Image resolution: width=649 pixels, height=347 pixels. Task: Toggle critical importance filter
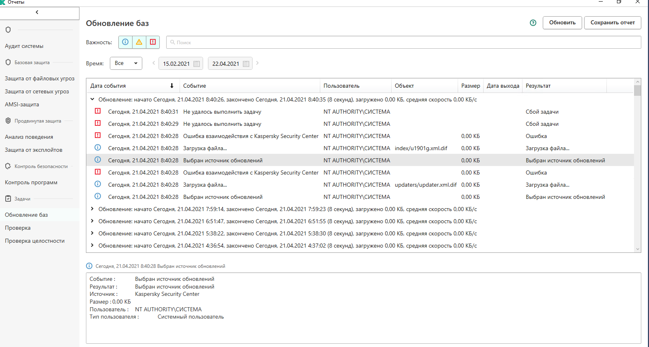pos(153,42)
